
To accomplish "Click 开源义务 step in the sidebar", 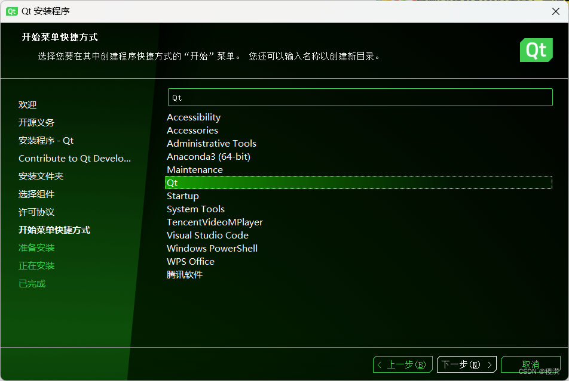I will pyautogui.click(x=36, y=122).
